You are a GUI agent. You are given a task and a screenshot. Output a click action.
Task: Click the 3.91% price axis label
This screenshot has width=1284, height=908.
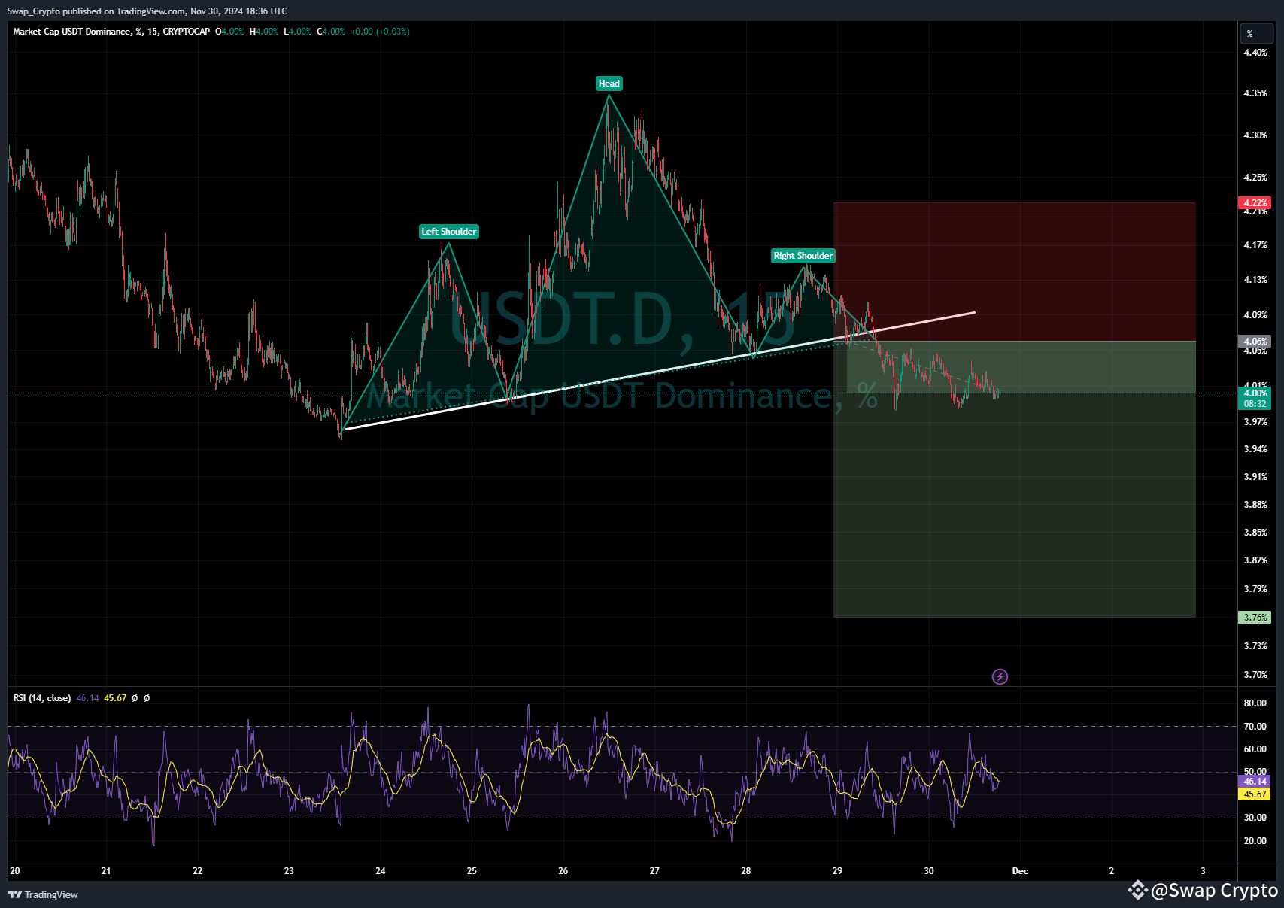point(1255,477)
